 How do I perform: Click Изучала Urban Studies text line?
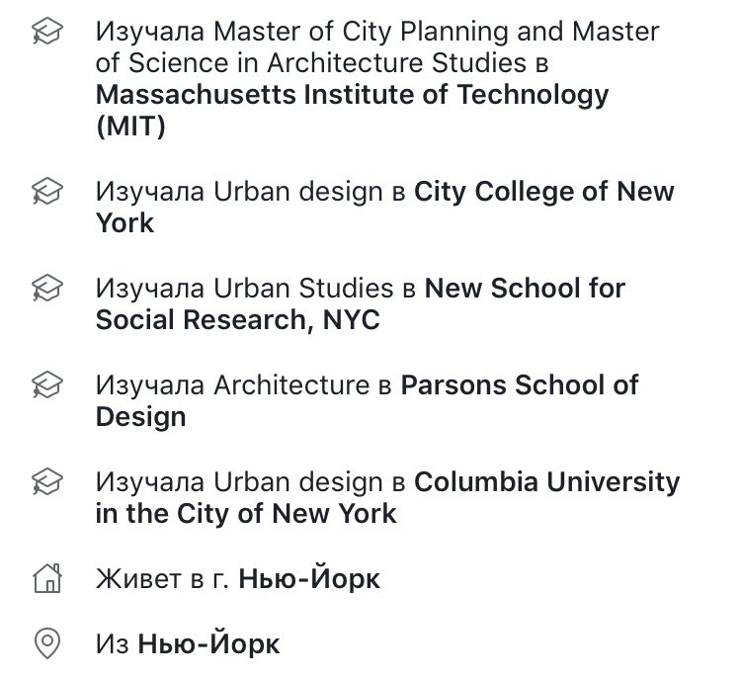coord(256,288)
